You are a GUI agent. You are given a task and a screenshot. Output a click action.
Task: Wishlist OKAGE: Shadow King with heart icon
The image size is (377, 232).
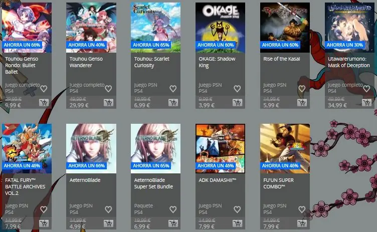tap(237, 89)
